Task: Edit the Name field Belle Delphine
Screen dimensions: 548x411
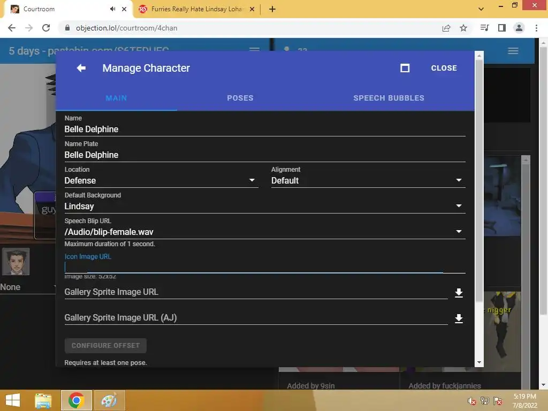Action: click(x=265, y=130)
